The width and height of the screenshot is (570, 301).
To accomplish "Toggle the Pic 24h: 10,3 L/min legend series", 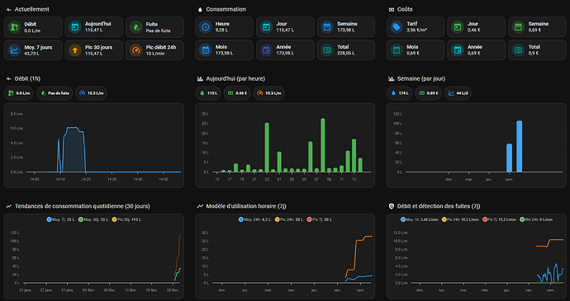I will pyautogui.click(x=461, y=219).
